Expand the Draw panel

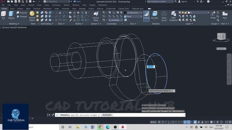pos(61,24)
